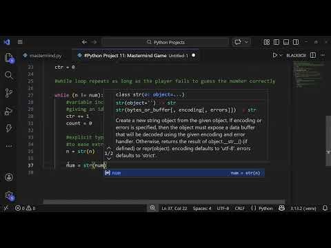Viewport: 331px width, 248px height.
Task: Click line number 27 in gutter
Action: 30,95
